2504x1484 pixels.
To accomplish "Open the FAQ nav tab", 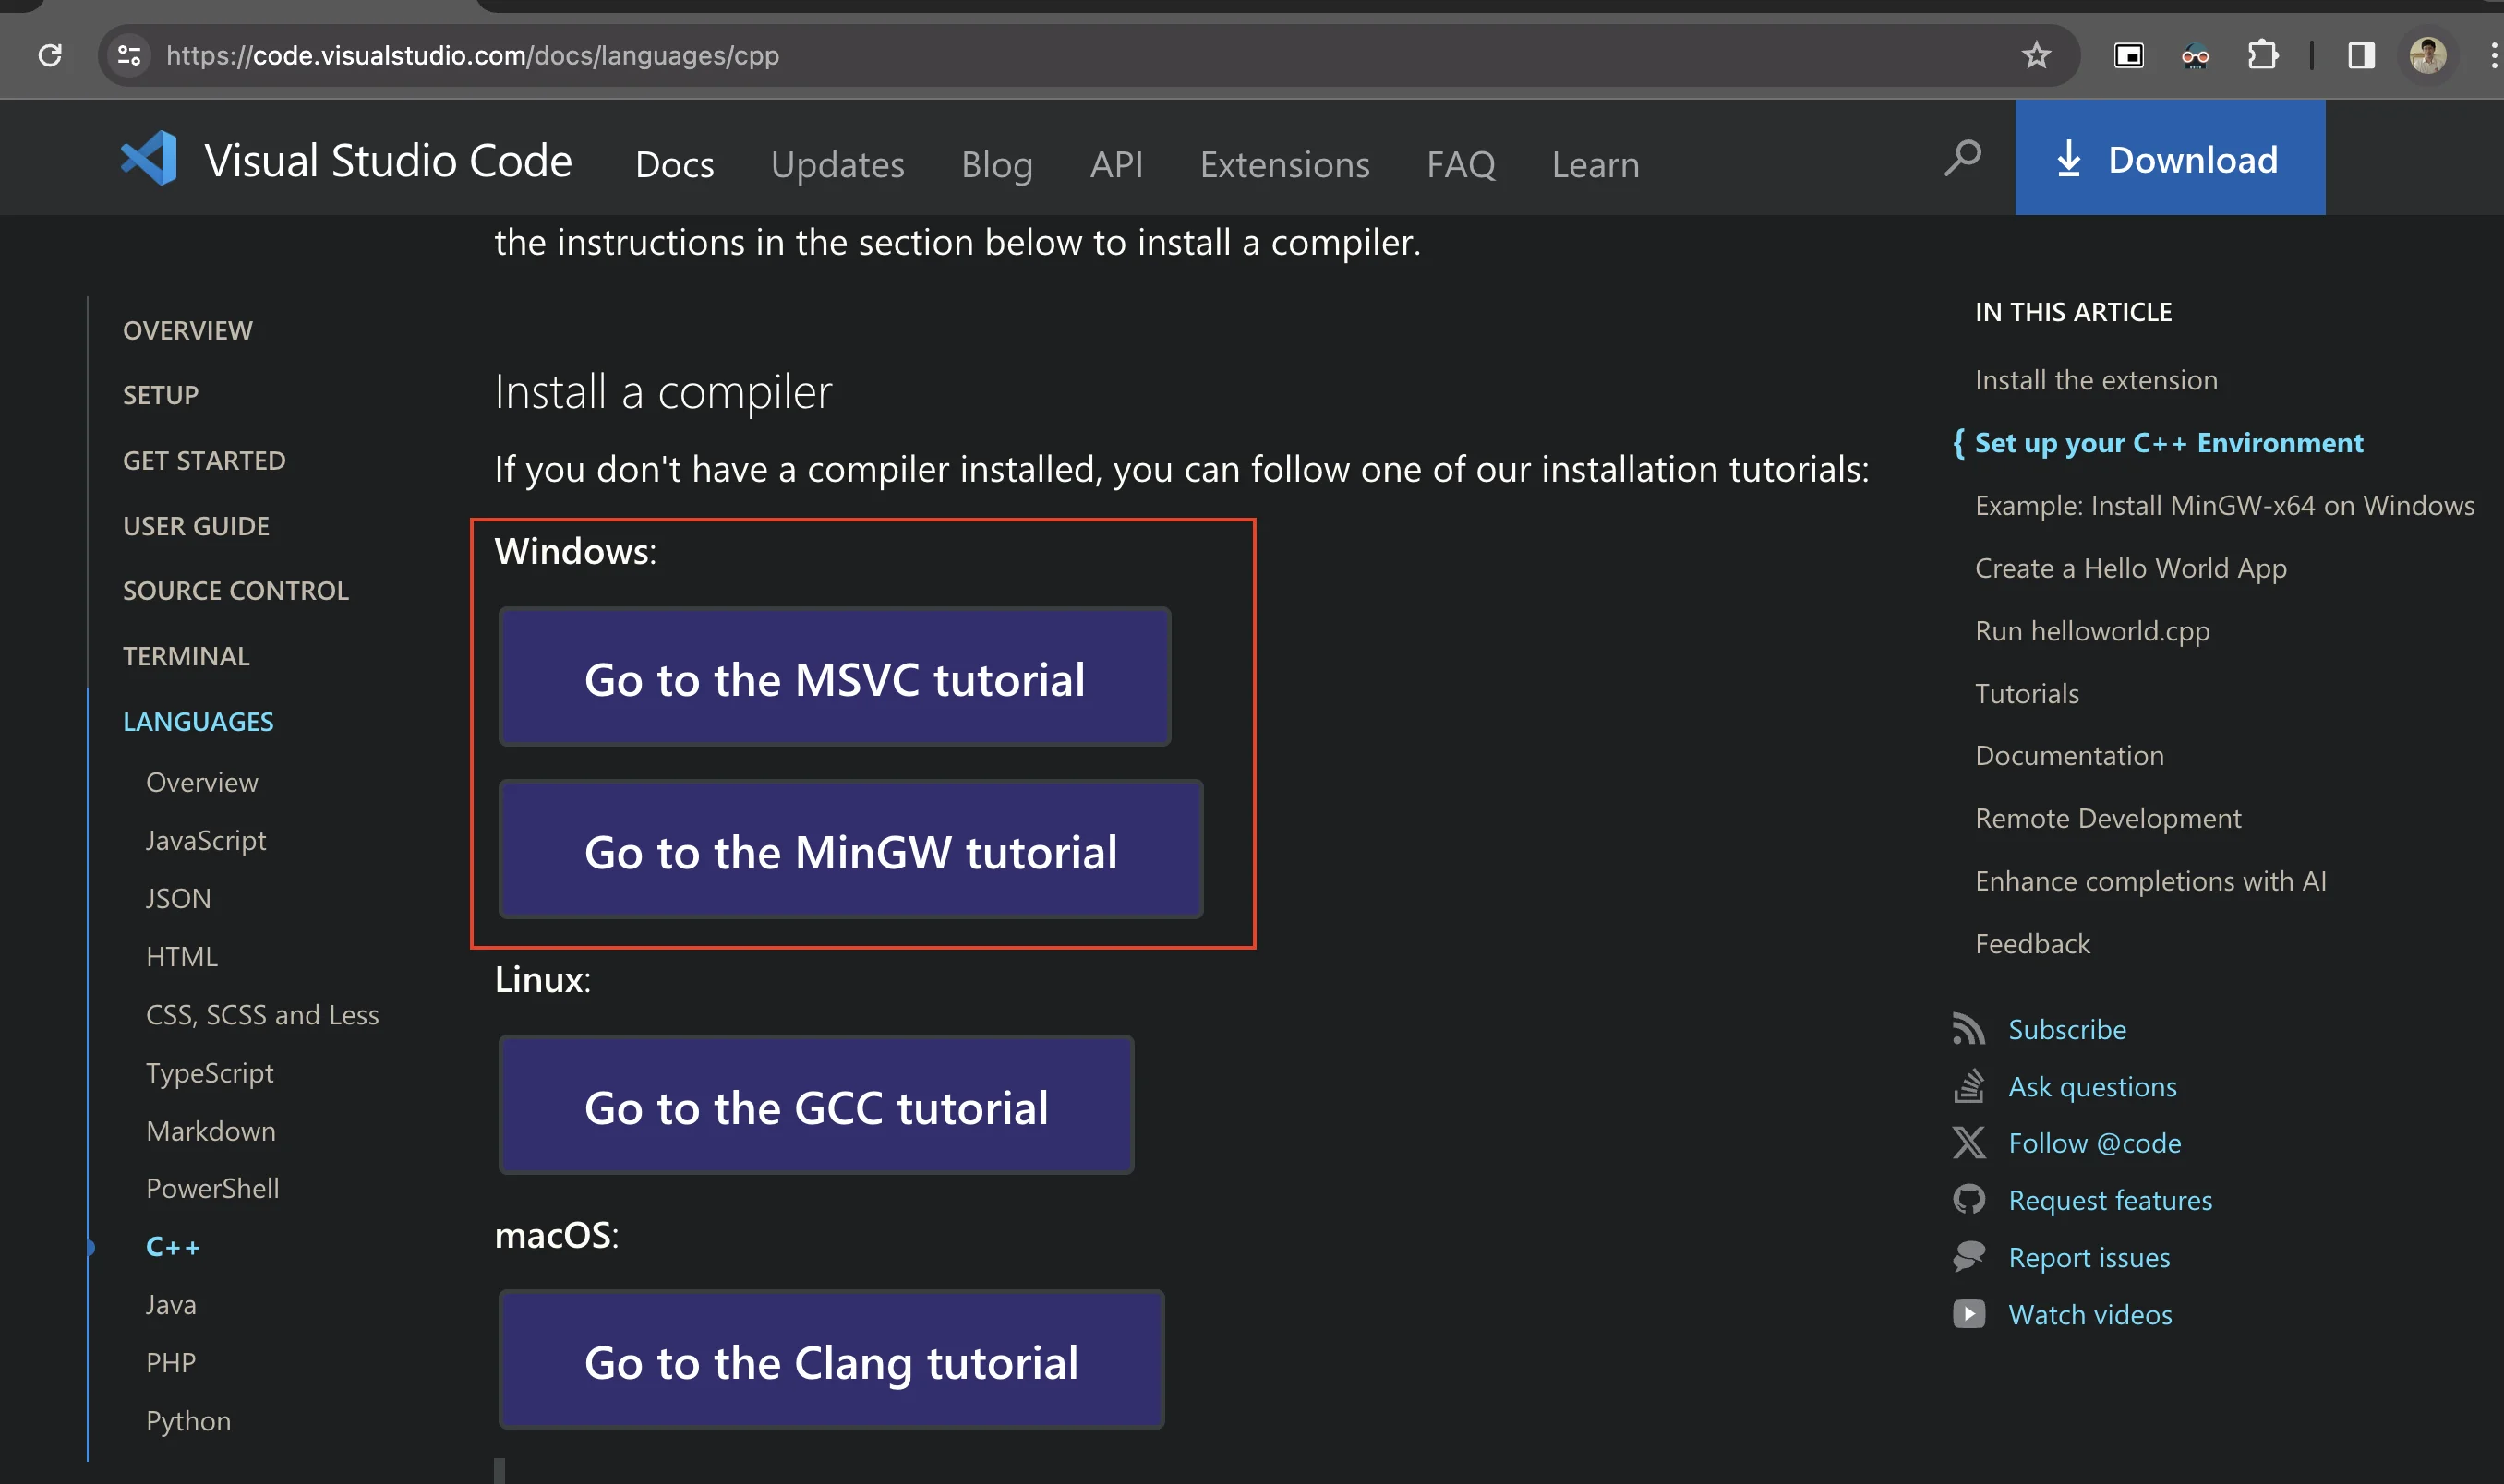I will pyautogui.click(x=1460, y=164).
